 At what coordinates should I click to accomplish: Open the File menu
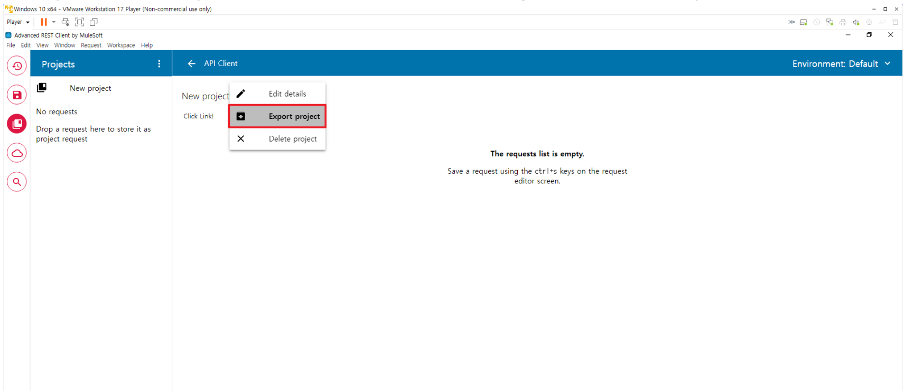(x=11, y=45)
